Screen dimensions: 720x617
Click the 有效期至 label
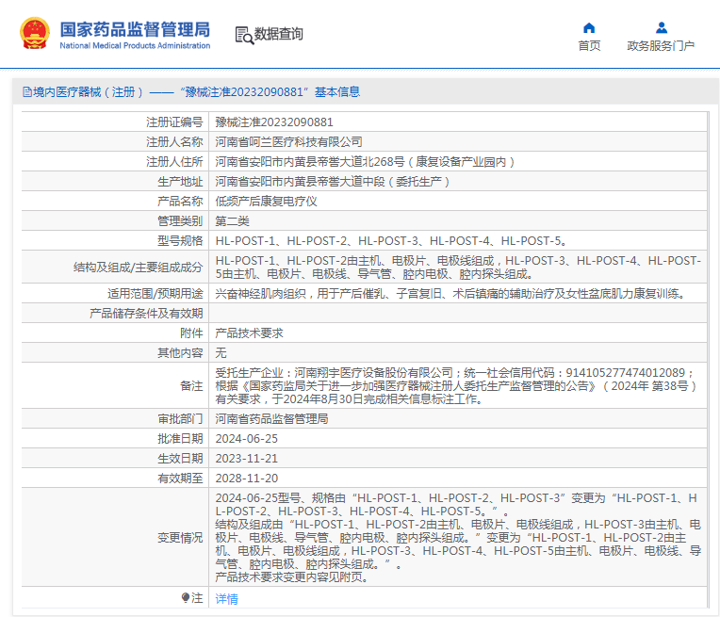tap(180, 478)
